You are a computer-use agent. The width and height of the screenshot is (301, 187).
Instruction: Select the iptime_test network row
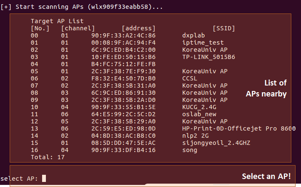(202, 43)
